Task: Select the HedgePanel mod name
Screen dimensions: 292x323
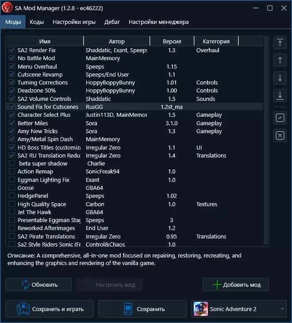Action: pos(33,196)
